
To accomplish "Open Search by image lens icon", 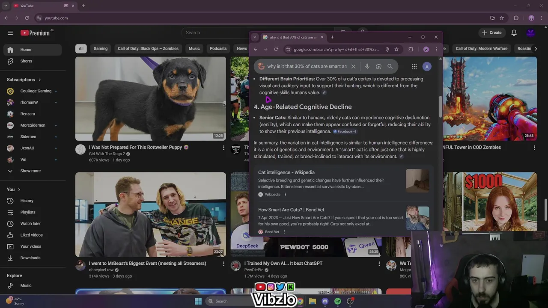I will (378, 66).
